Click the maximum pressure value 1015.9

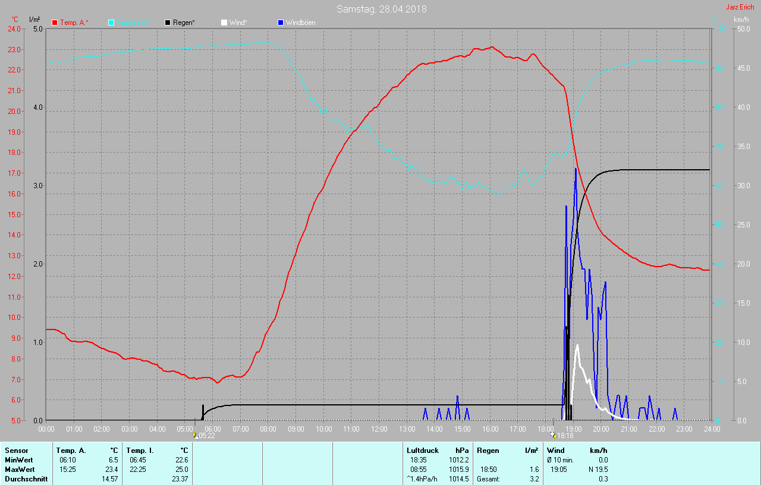click(x=458, y=470)
